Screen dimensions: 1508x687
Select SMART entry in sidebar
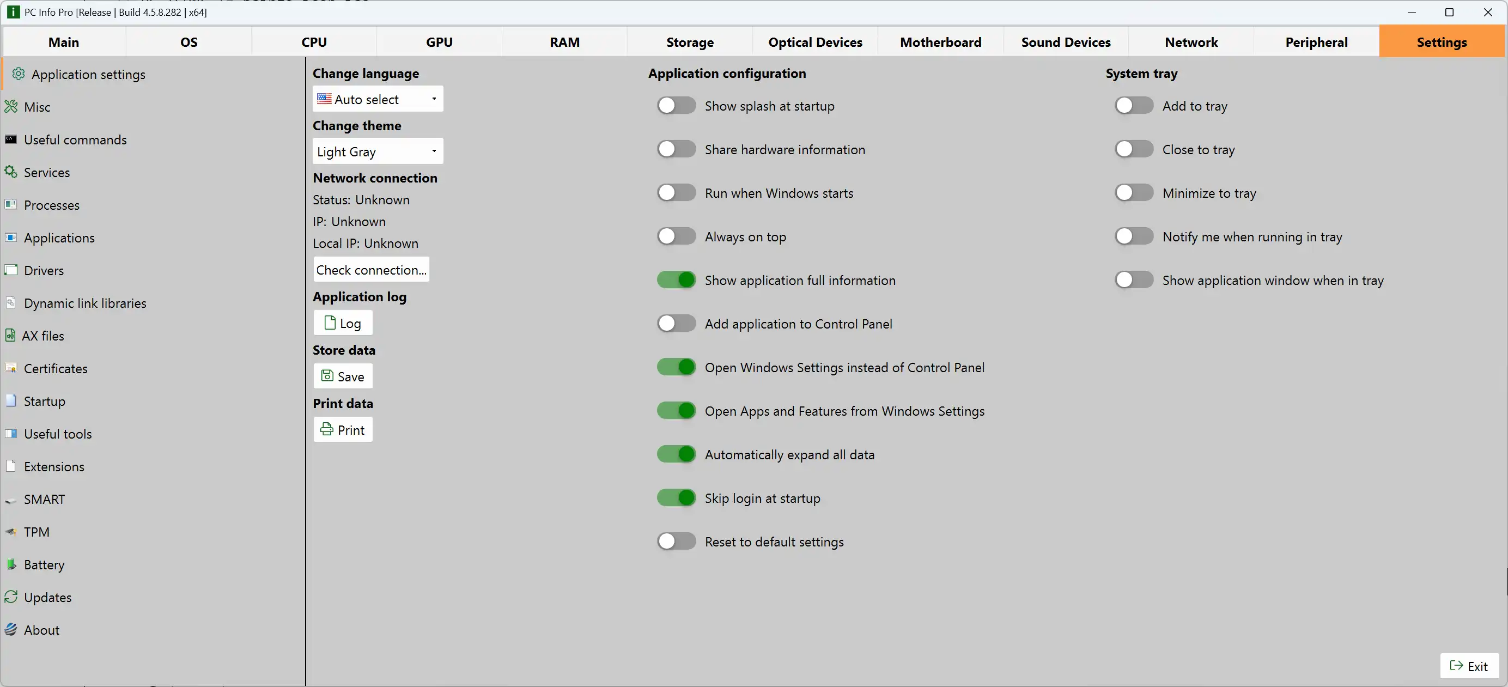coord(45,499)
